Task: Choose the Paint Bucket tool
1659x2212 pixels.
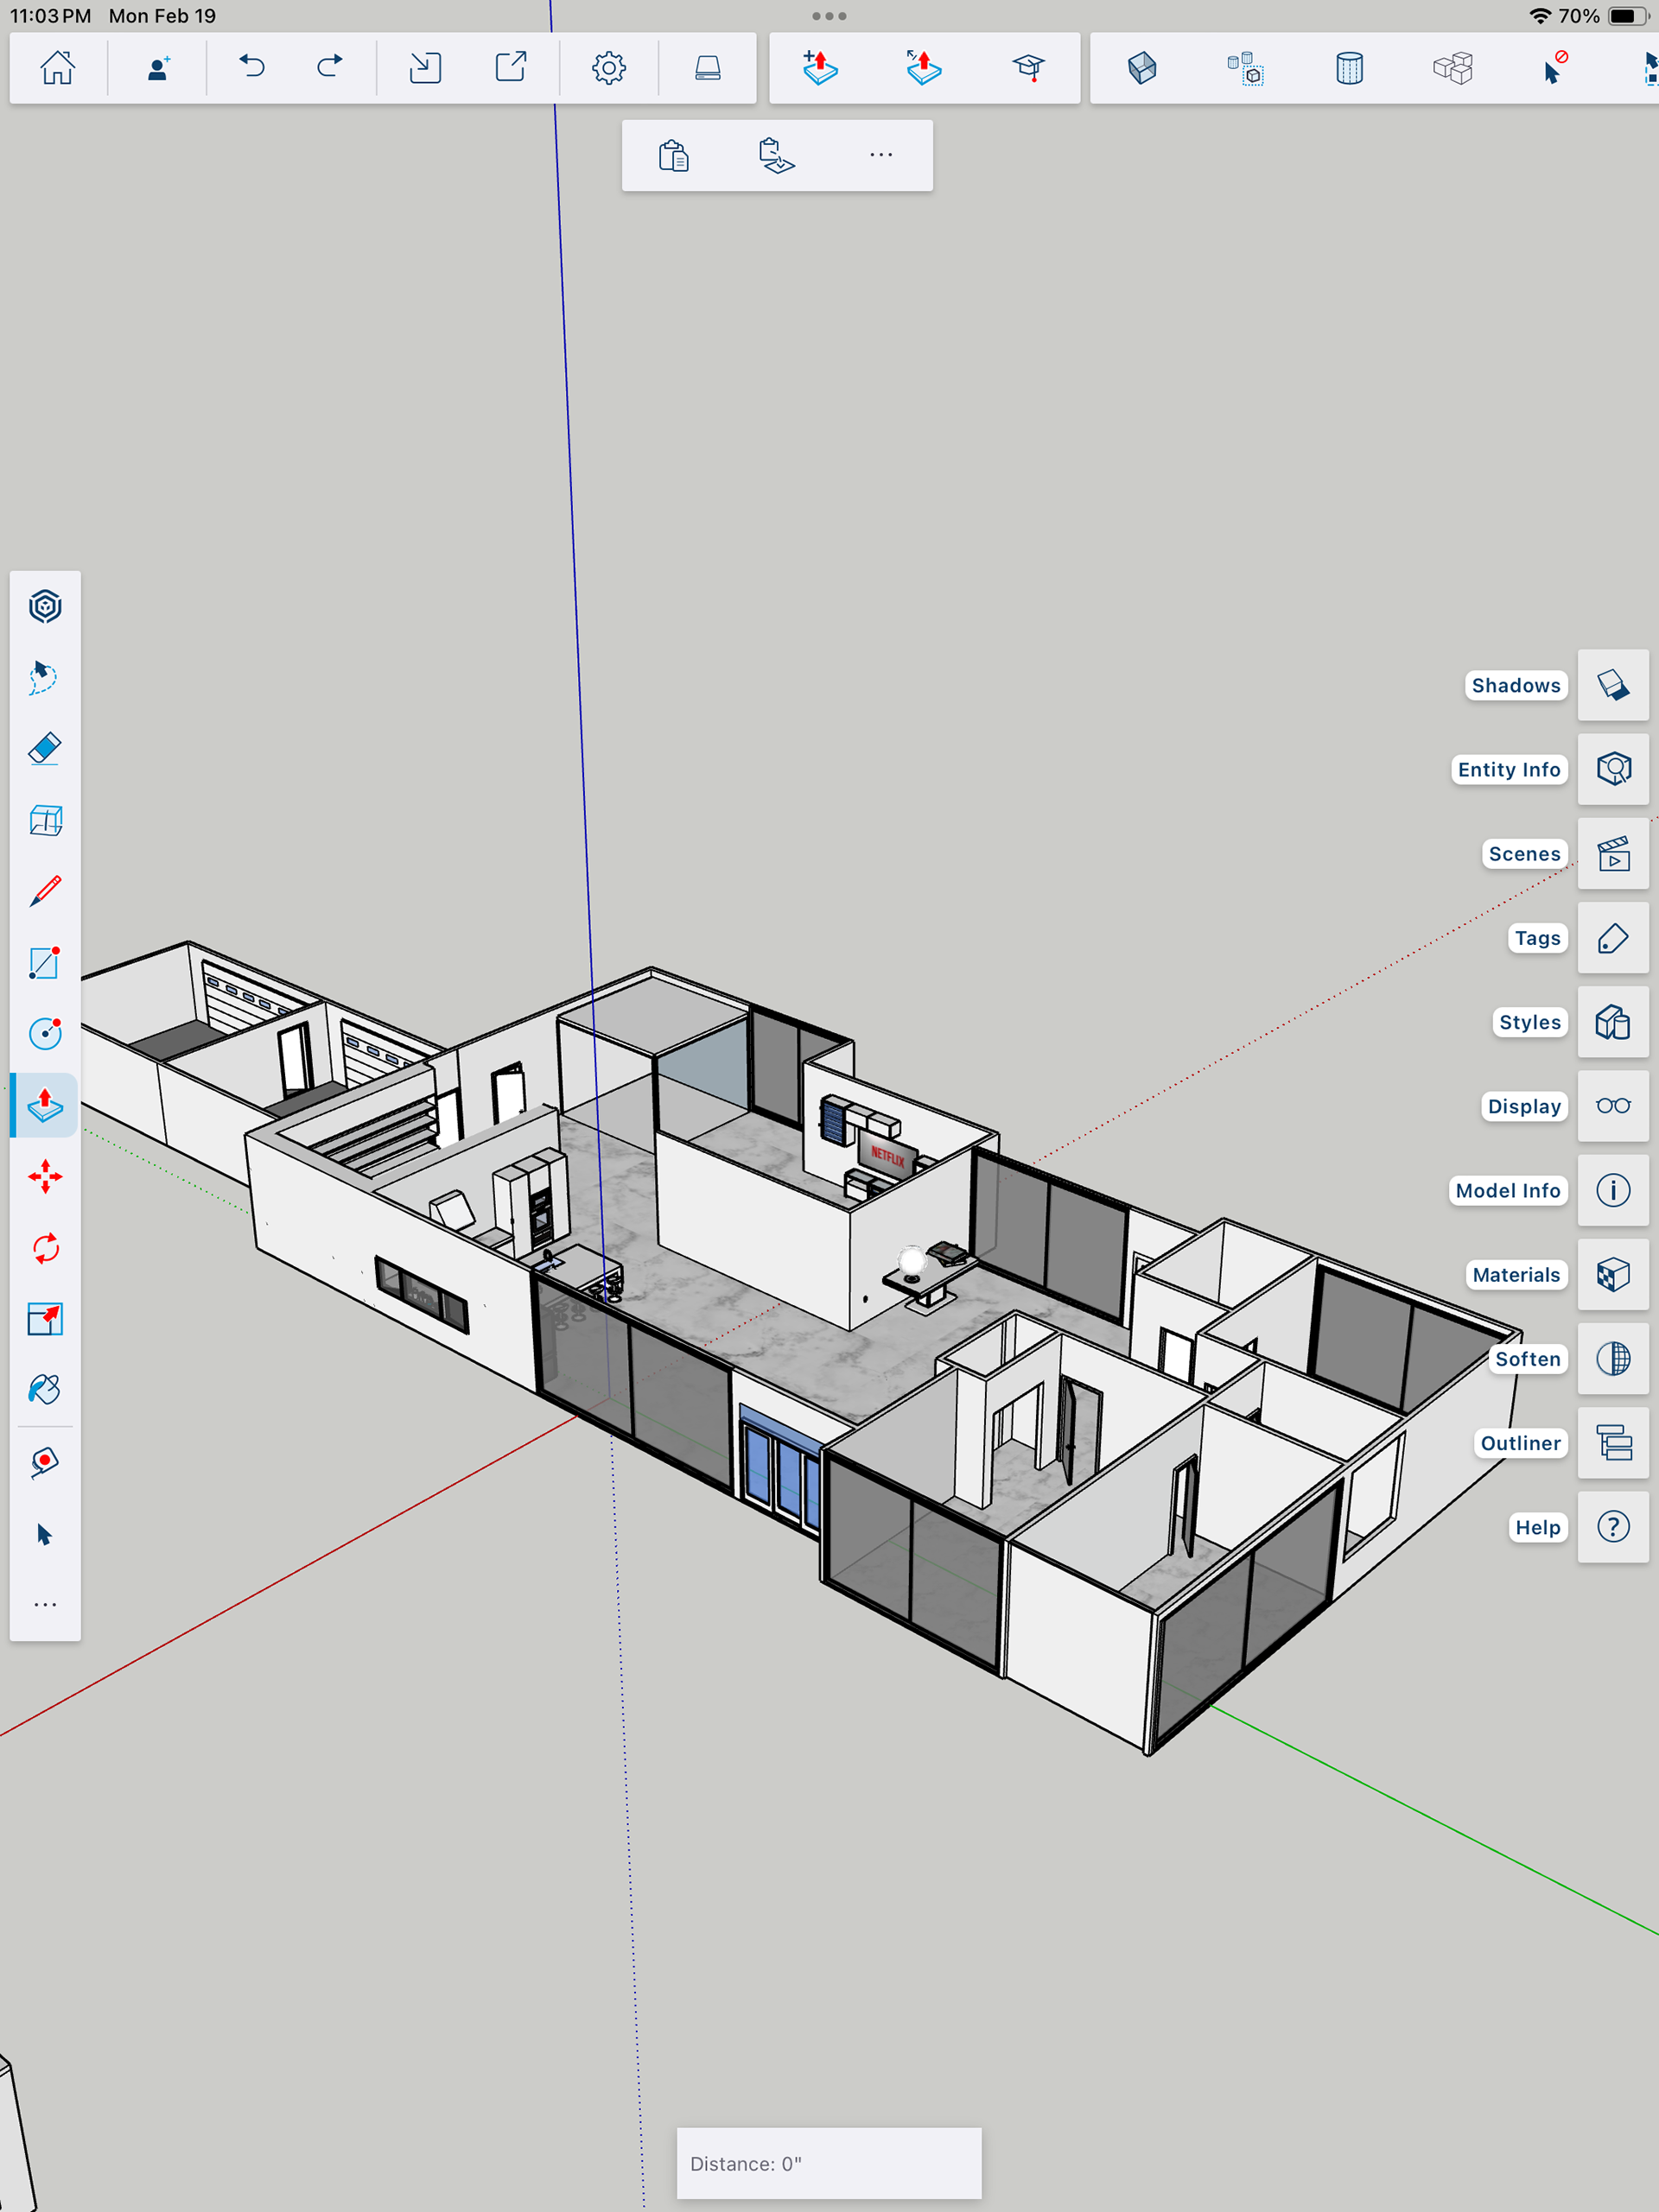Action: pyautogui.click(x=45, y=1390)
